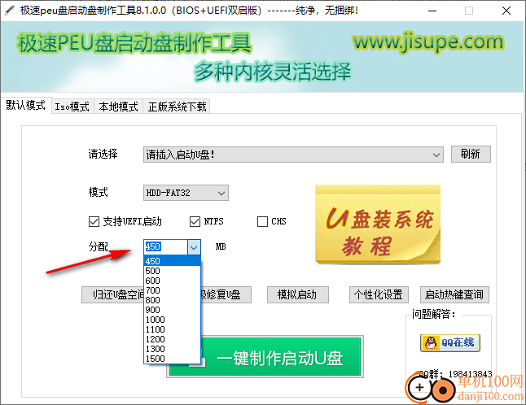Click the 启动热键查询 button
526x405 pixels.
click(454, 294)
